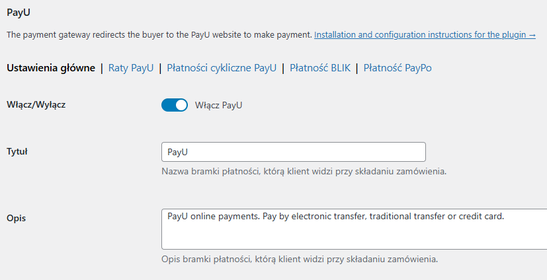The width and height of the screenshot is (547, 280).
Task: Click into the Opis textarea
Action: click(354, 229)
